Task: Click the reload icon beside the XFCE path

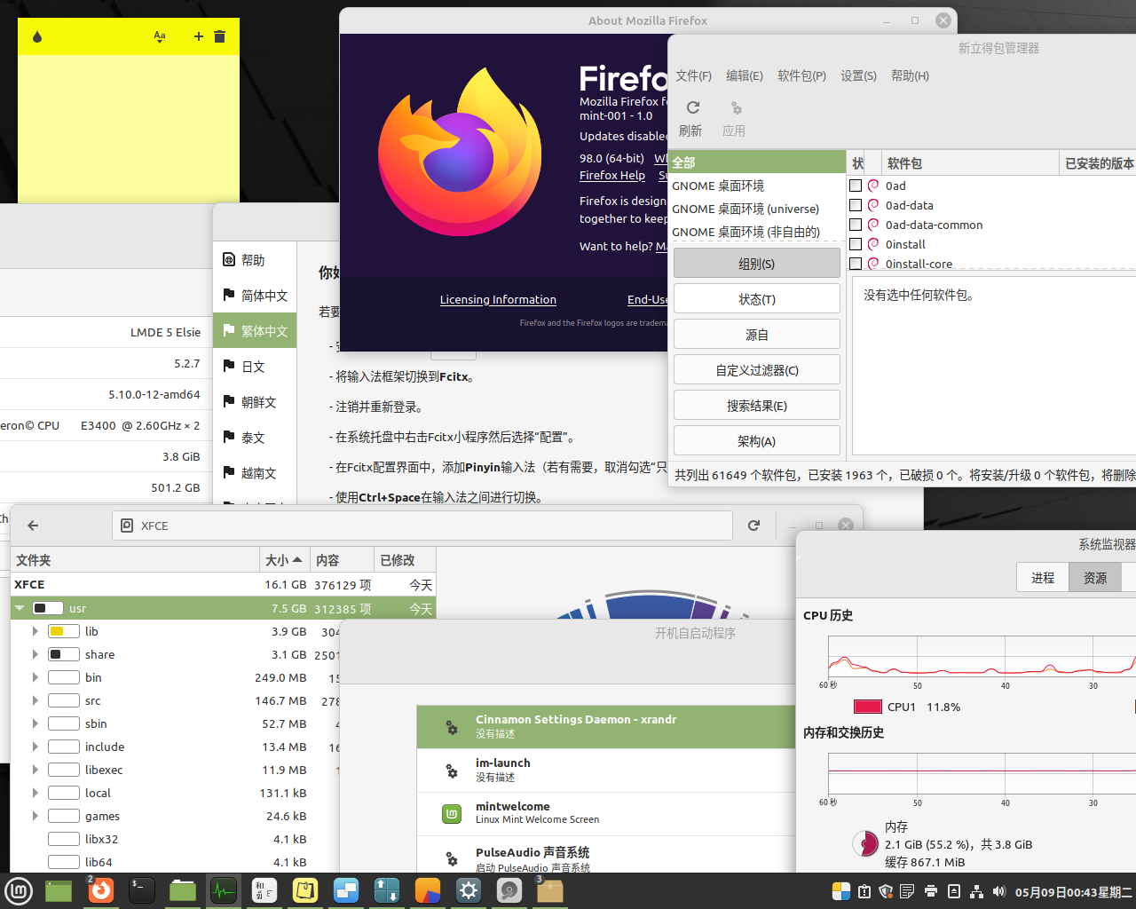Action: point(753,526)
